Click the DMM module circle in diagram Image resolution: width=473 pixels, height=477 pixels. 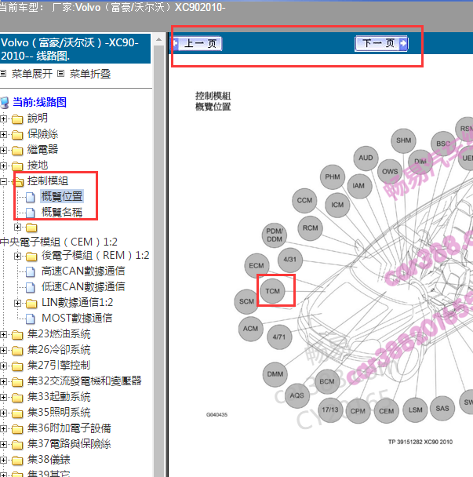pyautogui.click(x=275, y=374)
